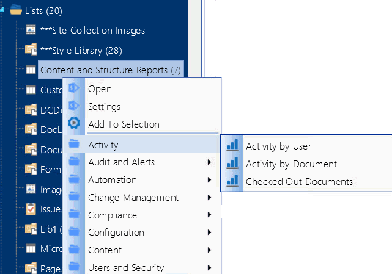The width and height of the screenshot is (392, 274).
Task: Select Checked Out Documents report
Action: pos(299,181)
